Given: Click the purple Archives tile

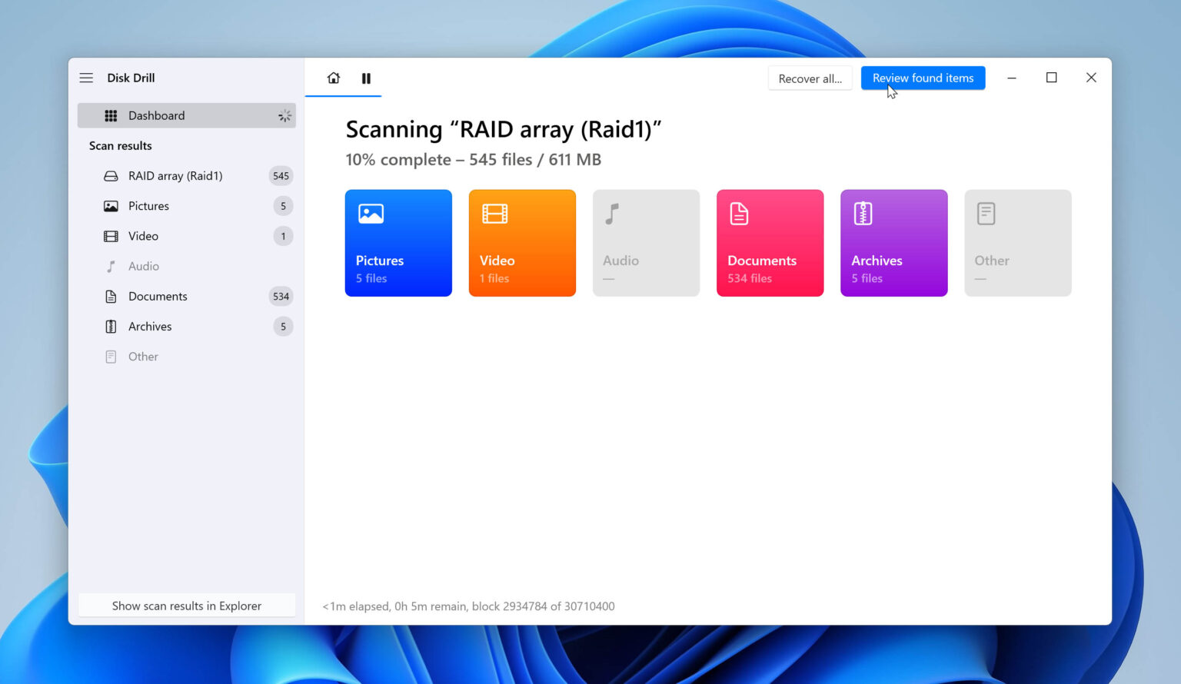Looking at the screenshot, I should coord(893,243).
